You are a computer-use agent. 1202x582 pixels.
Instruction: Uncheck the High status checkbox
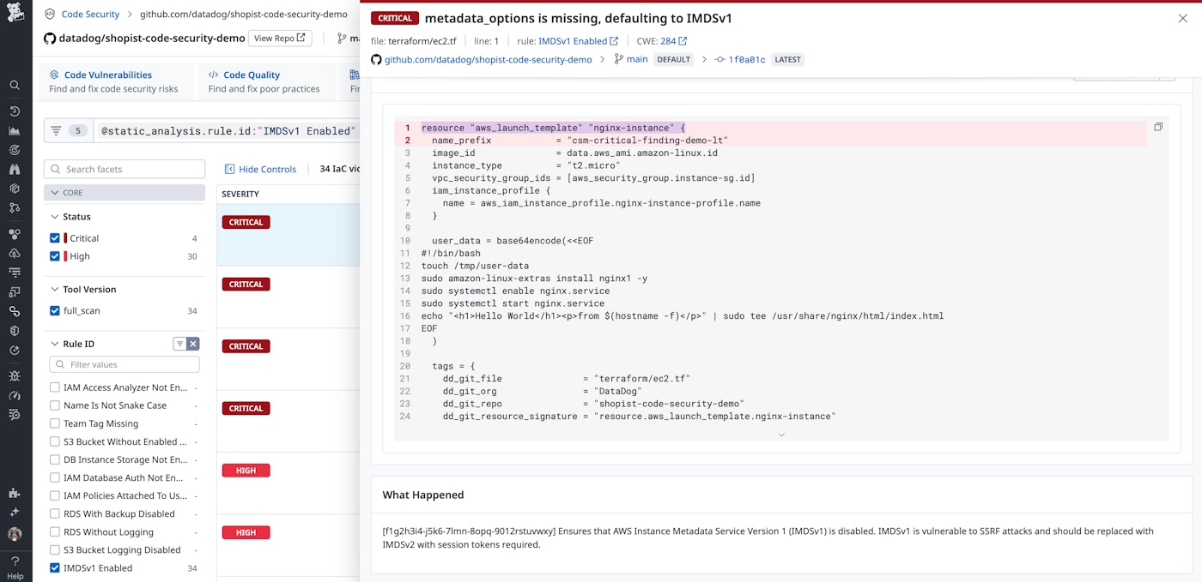(55, 256)
